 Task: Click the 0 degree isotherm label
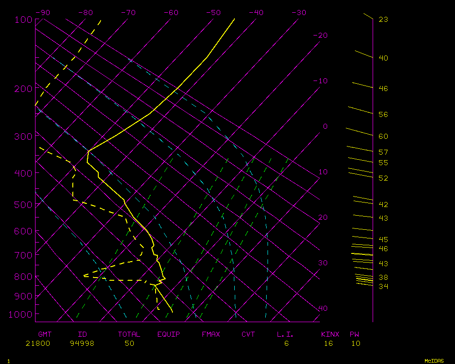pos(325,126)
